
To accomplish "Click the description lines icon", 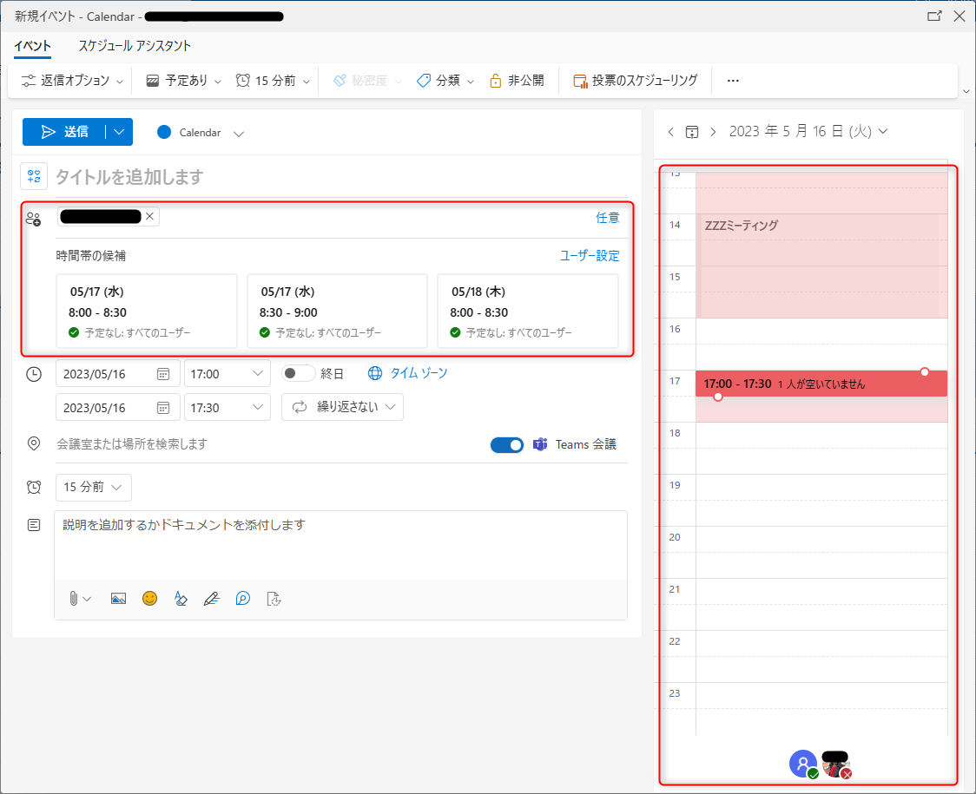I will (x=34, y=525).
